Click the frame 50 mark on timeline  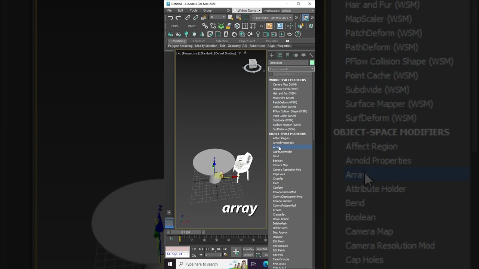click(x=241, y=240)
